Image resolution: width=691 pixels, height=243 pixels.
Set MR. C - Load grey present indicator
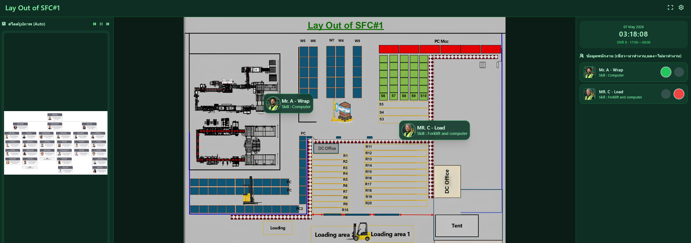(666, 94)
